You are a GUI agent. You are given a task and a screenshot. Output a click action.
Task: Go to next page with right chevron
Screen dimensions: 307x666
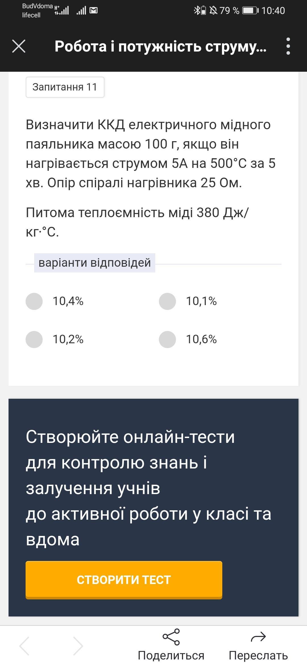click(x=78, y=646)
